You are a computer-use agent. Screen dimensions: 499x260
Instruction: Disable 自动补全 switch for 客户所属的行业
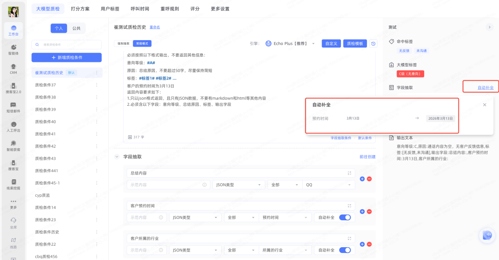[345, 250]
